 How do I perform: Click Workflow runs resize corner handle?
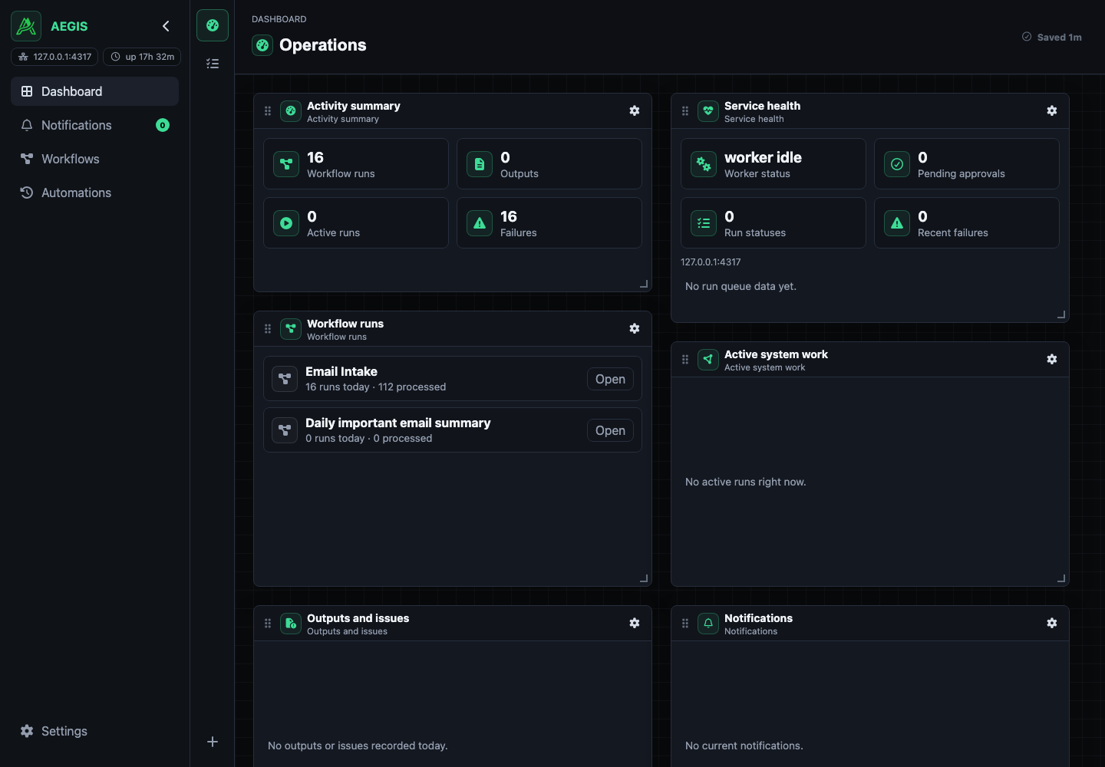644,578
